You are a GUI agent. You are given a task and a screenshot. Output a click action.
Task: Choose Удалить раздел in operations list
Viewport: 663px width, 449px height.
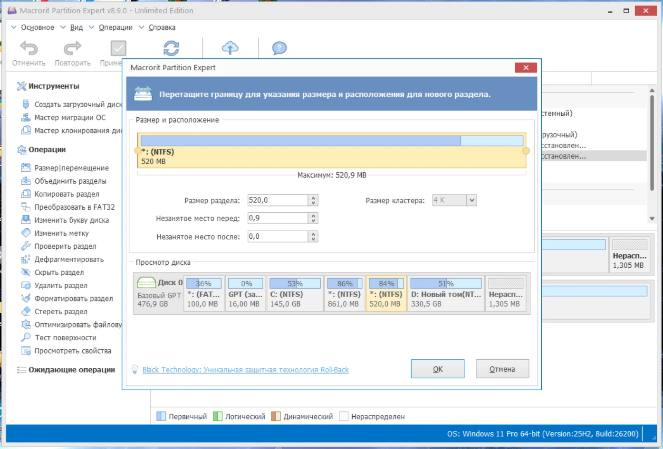(x=61, y=286)
